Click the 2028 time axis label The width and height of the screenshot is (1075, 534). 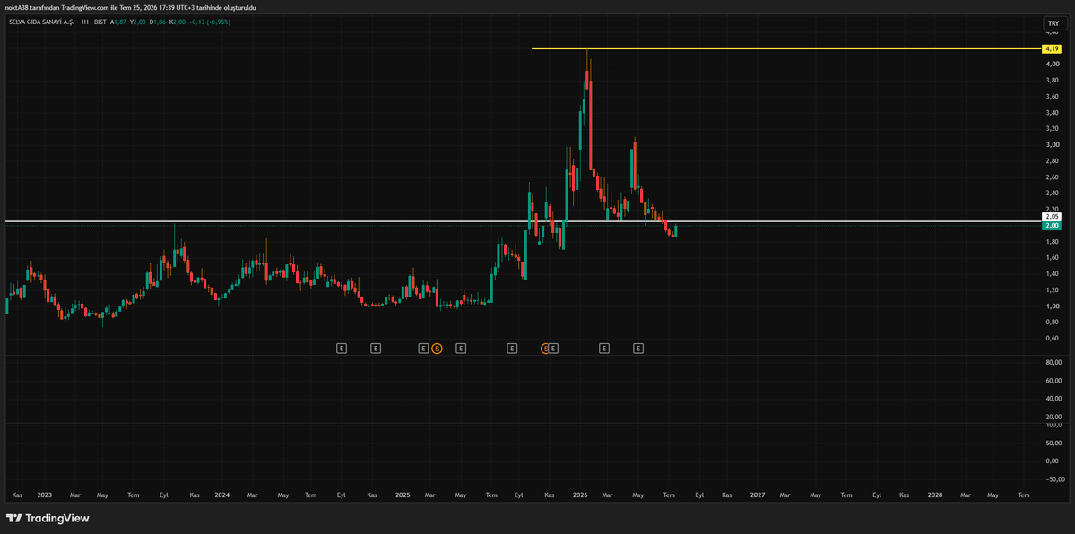point(935,495)
